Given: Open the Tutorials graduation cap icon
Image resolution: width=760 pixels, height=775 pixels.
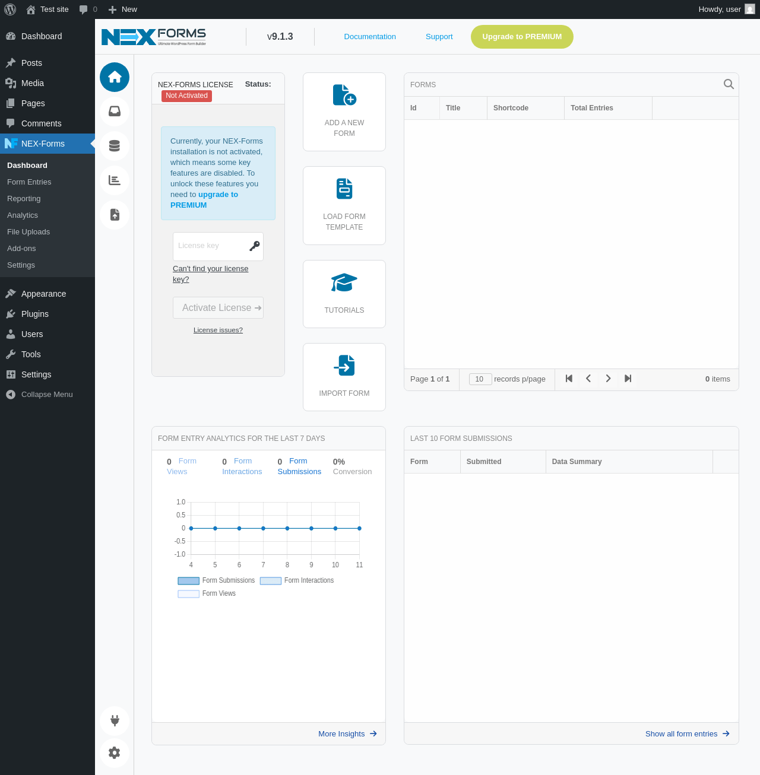Looking at the screenshot, I should click(x=344, y=282).
